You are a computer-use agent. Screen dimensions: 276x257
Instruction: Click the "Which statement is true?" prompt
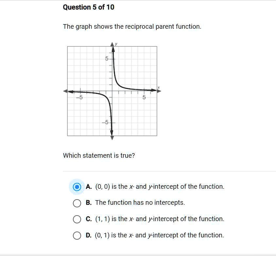[99, 156]
